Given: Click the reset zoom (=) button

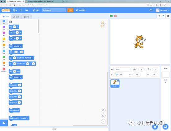Looking at the screenshot, I should pyautogui.click(x=103, y=121).
